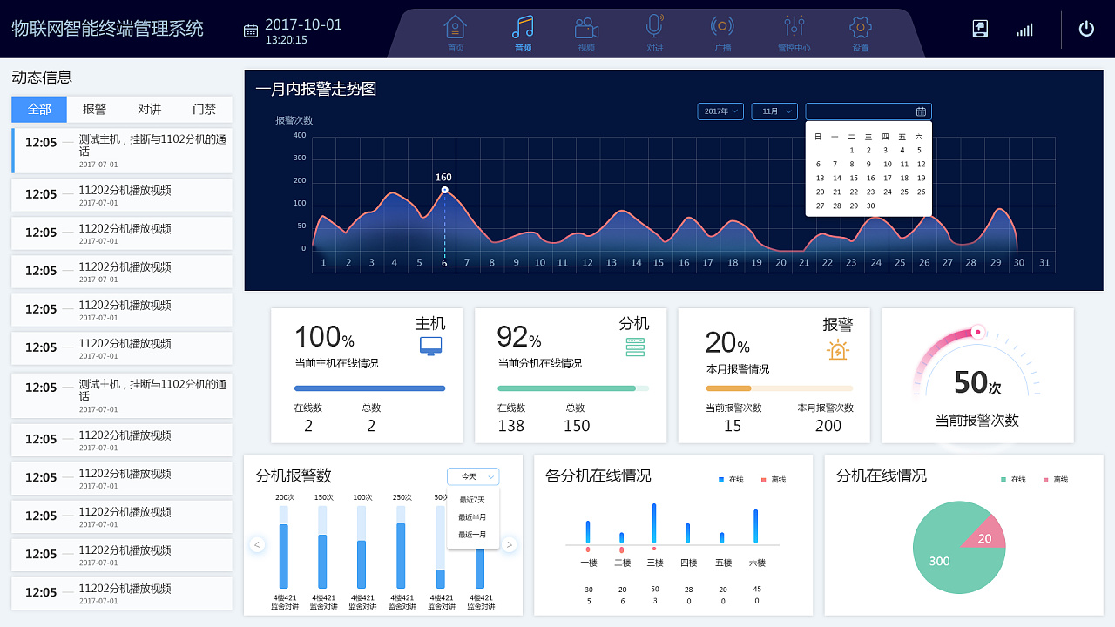Switch to the 报警 tab
1115x627 pixels.
[x=95, y=108]
